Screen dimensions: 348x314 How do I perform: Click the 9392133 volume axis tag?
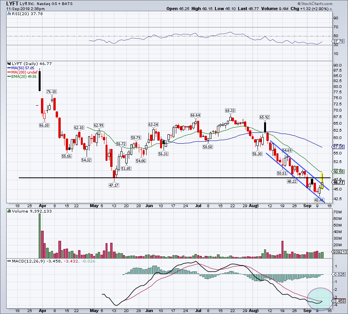click(340, 252)
